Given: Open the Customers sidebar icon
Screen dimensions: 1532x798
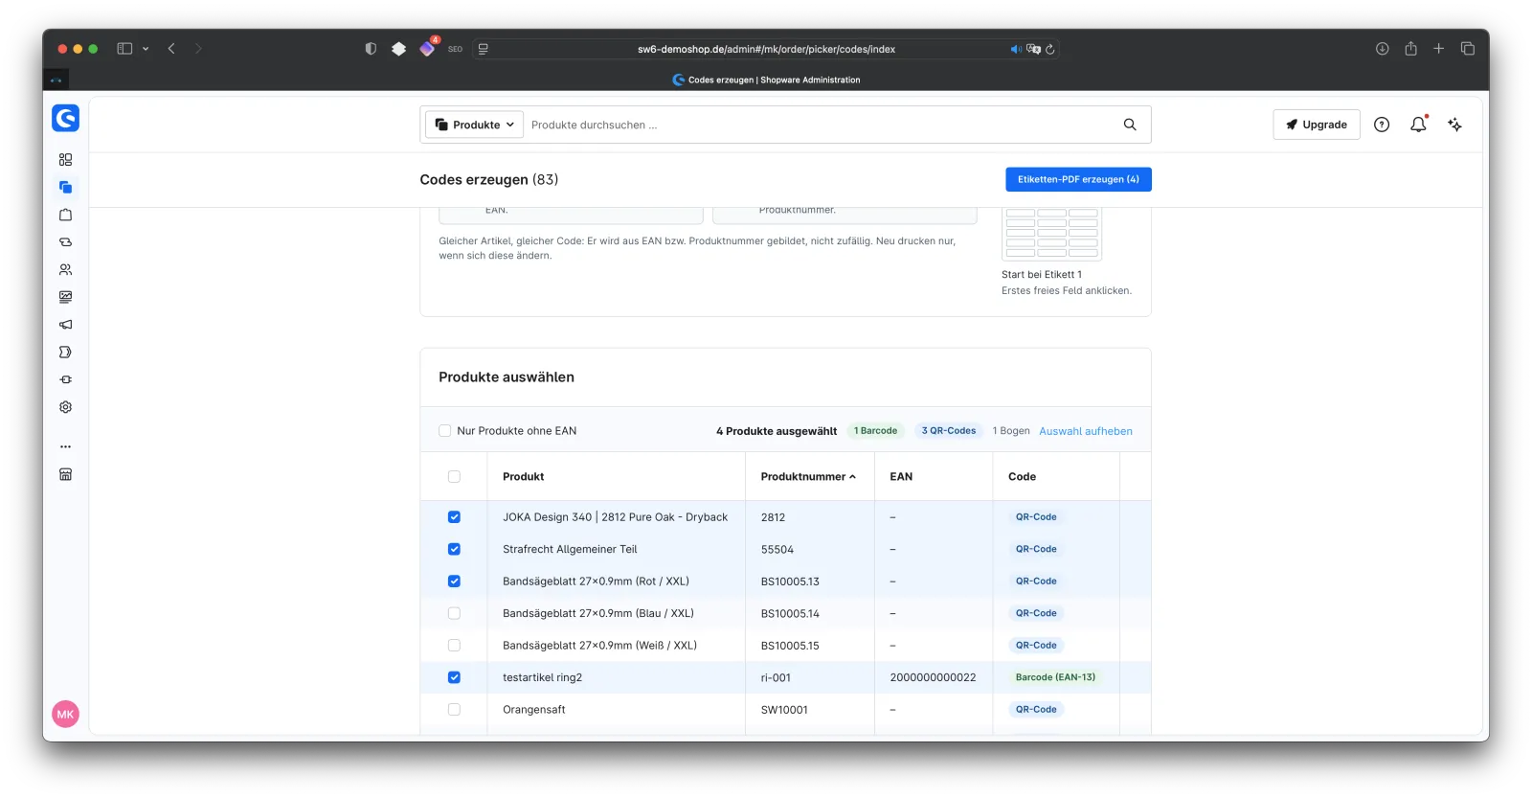Looking at the screenshot, I should [x=65, y=270].
